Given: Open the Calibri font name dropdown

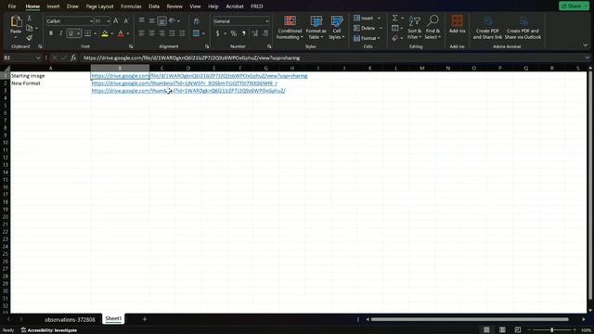Looking at the screenshot, I should pyautogui.click(x=91, y=21).
